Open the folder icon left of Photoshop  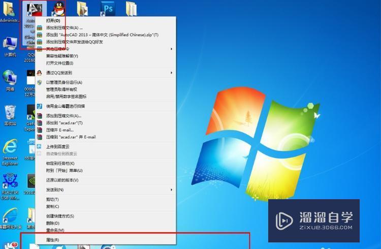pos(83,9)
